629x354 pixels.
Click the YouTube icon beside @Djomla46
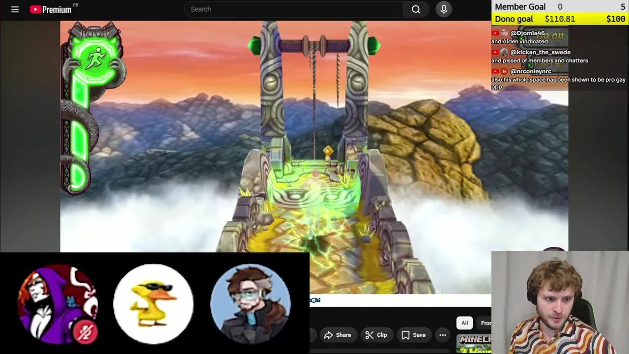[x=495, y=33]
